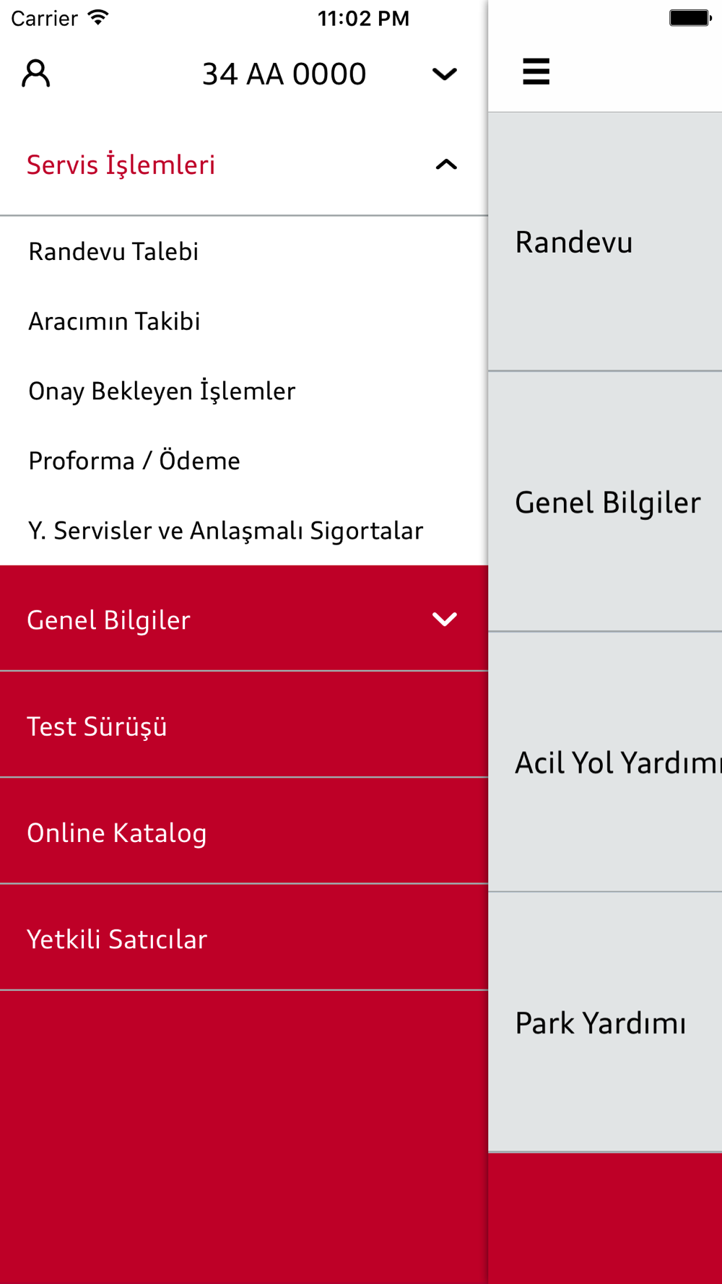Open the user profile icon

click(x=36, y=74)
